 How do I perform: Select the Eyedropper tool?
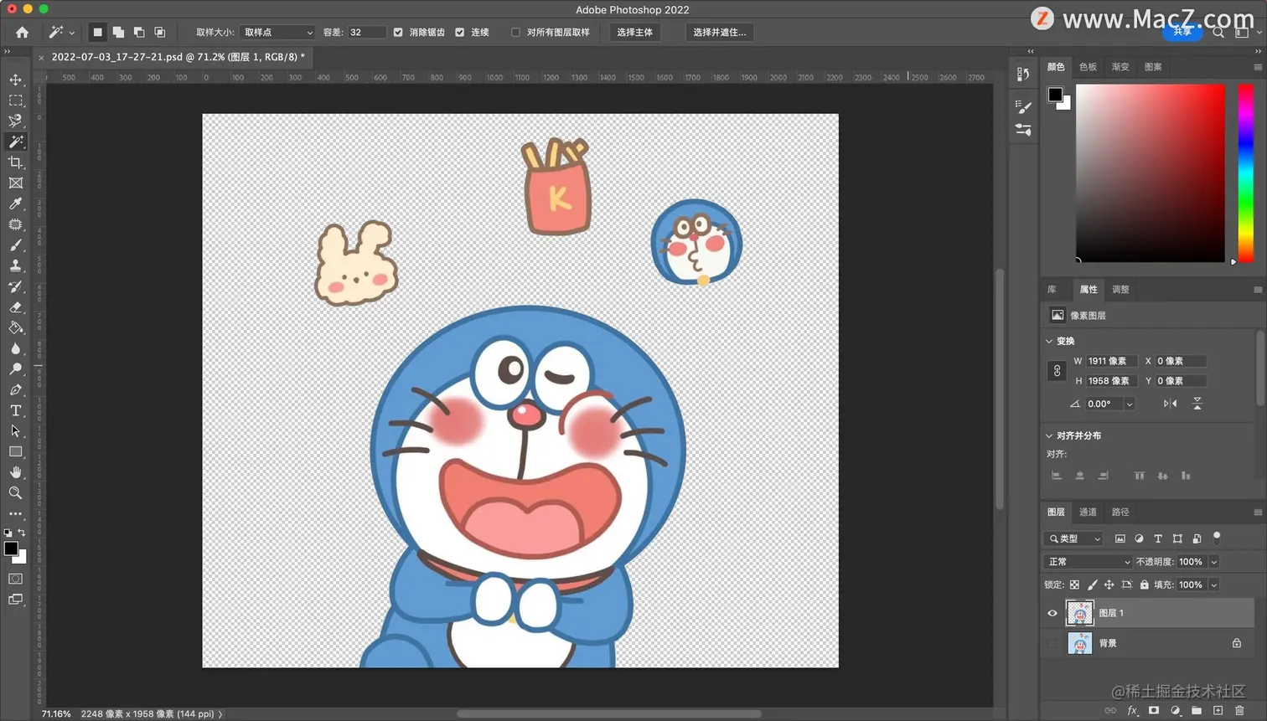15,203
